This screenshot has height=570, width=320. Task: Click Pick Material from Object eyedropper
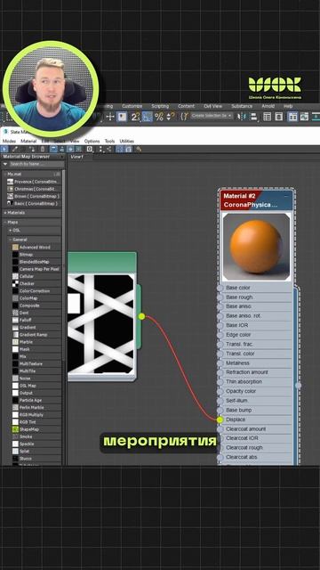(x=14, y=149)
